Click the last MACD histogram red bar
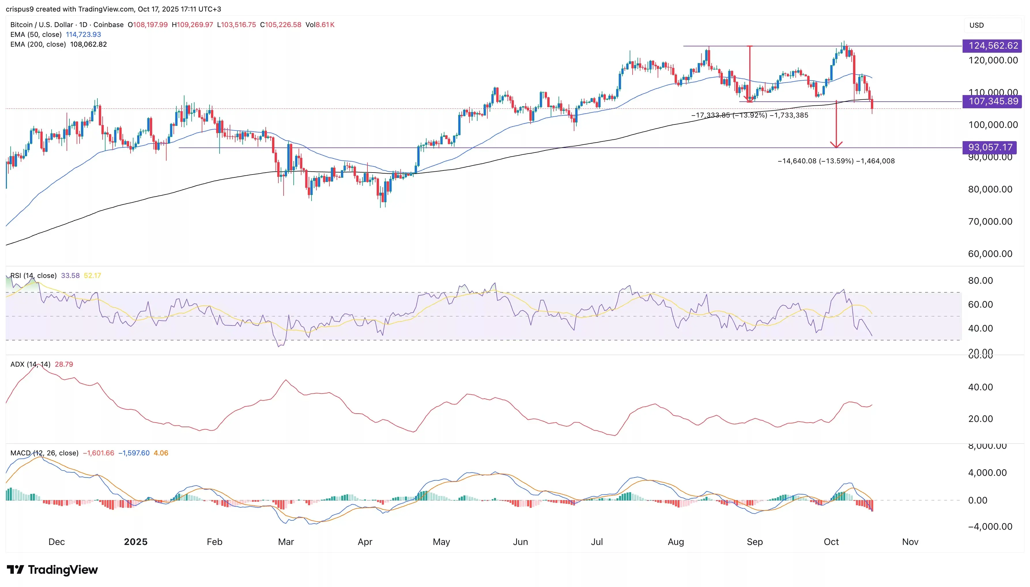The height and width of the screenshot is (587, 1030). click(872, 505)
